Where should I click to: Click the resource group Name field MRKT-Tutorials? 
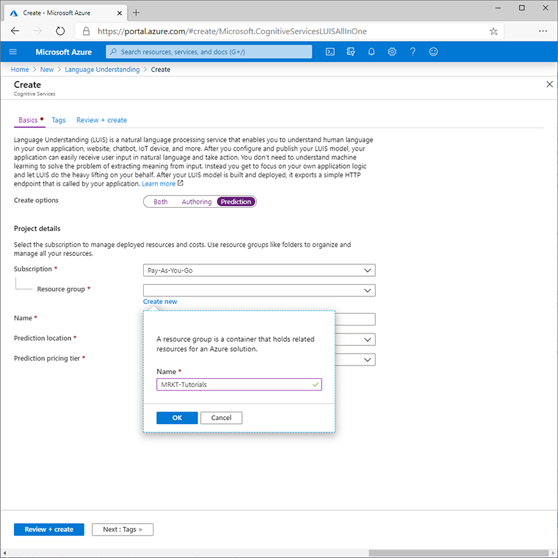[239, 384]
